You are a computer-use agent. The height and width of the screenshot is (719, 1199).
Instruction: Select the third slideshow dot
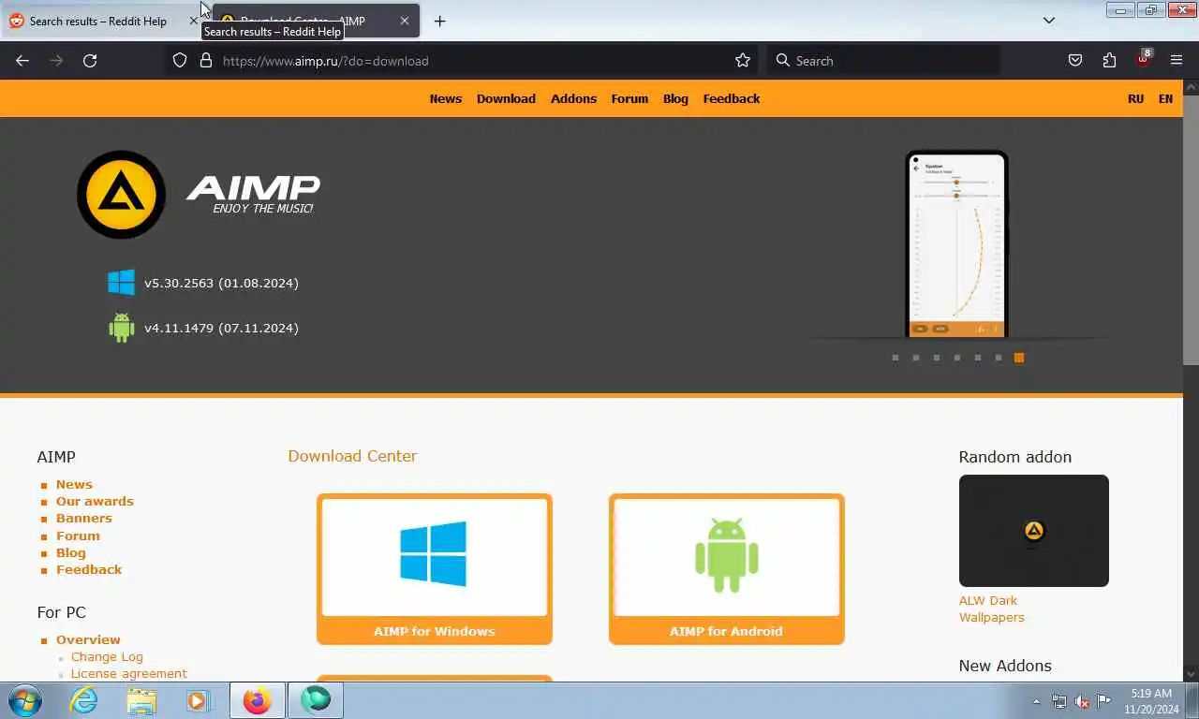tap(937, 358)
